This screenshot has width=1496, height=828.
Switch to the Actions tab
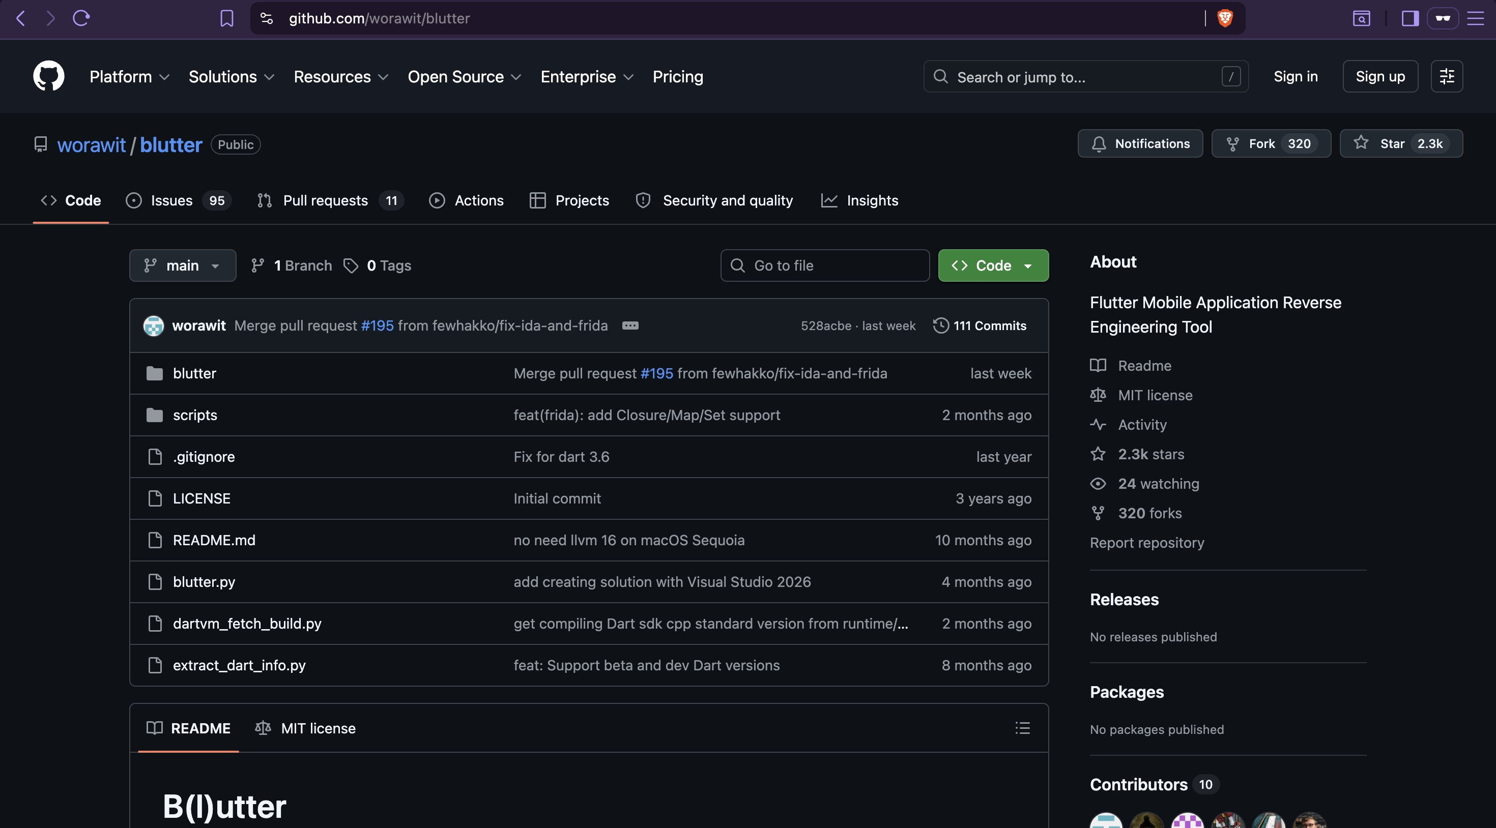(466, 200)
